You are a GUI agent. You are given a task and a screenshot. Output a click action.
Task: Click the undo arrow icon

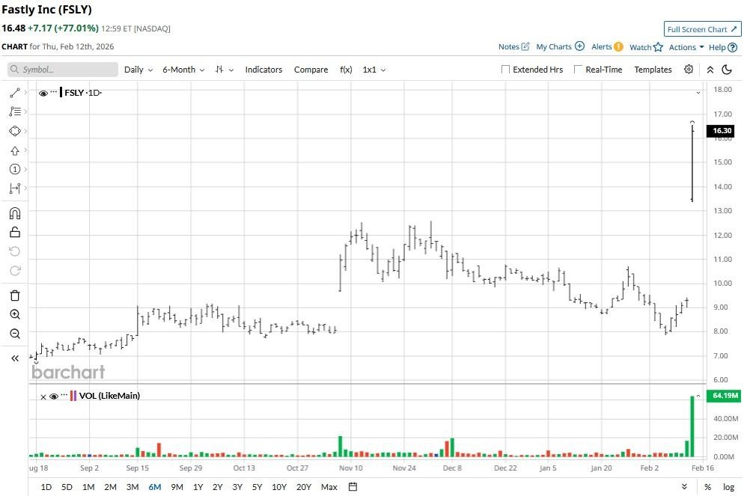(15, 251)
